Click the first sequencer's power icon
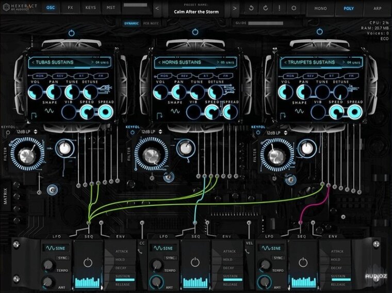The image size is (392, 293). (x=87, y=262)
